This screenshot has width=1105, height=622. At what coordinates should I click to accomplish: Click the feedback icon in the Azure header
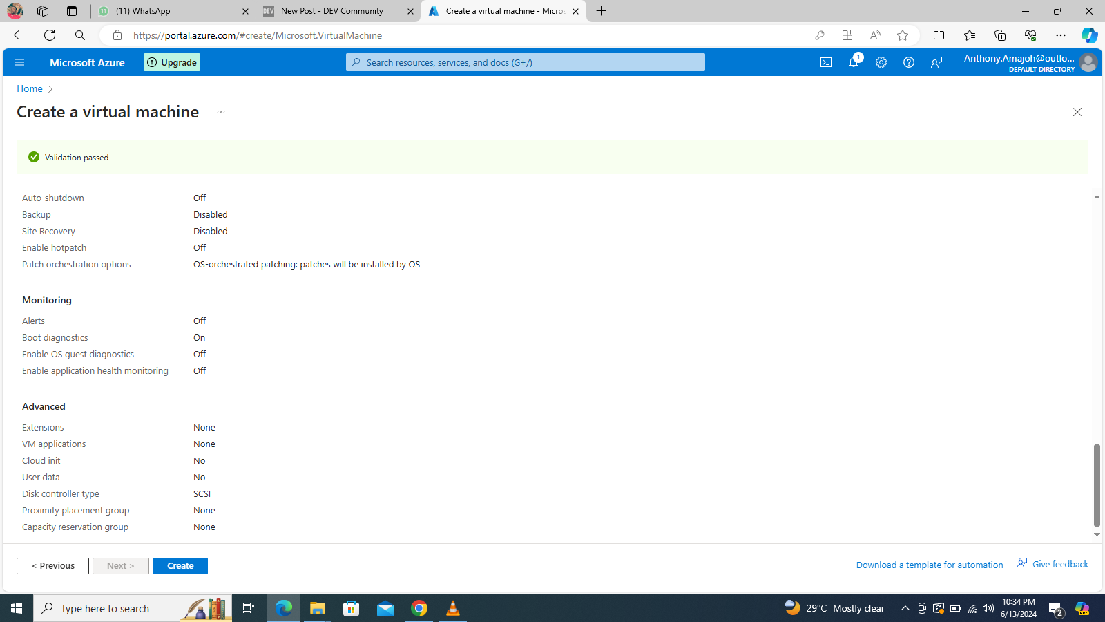936,62
